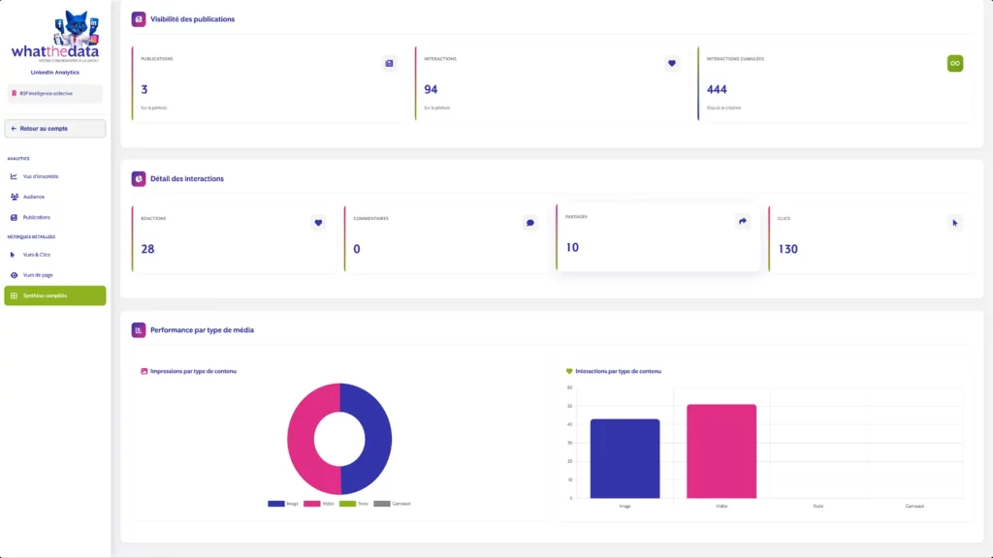This screenshot has width=993, height=558.
Task: Click the whatthedata logo
Action: 55,41
